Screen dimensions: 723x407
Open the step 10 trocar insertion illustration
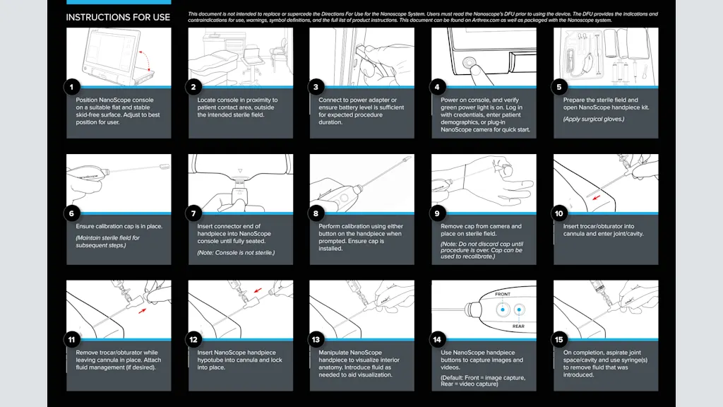[606, 183]
